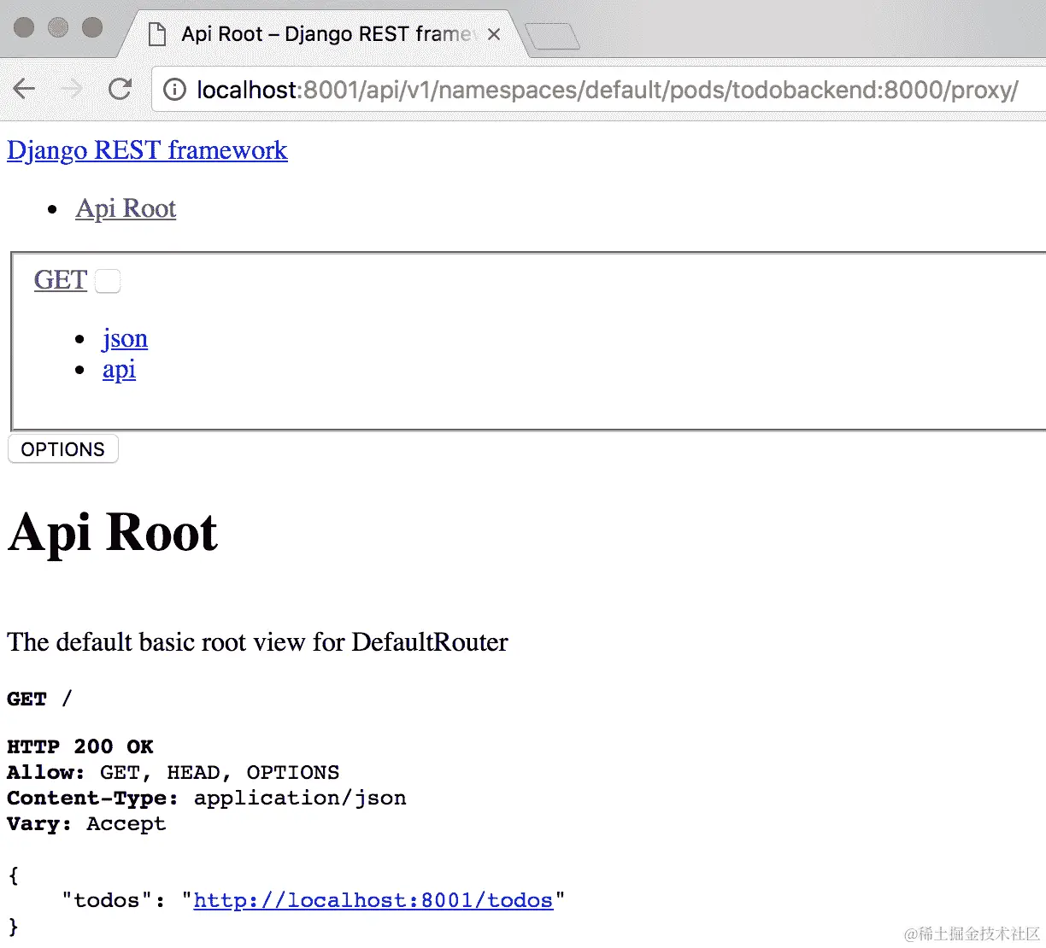Click the small button next to GET
1046x948 pixels.
point(108,281)
